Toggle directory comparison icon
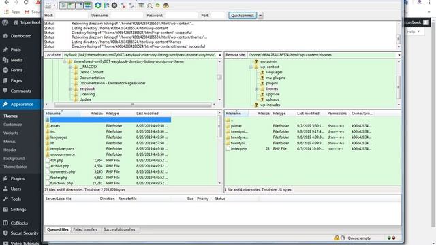 point(150,5)
